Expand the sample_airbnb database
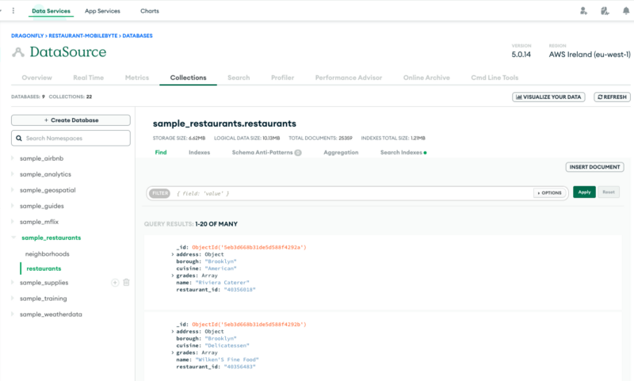 point(12,159)
